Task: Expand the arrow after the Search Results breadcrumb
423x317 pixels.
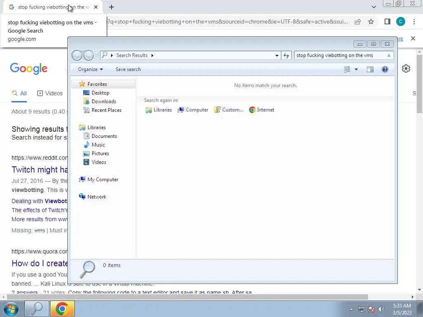Action: click(152, 55)
